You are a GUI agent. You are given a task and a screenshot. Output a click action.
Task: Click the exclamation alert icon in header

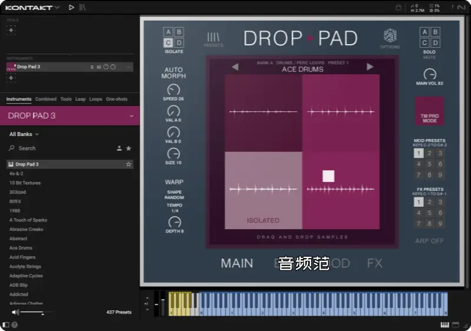(x=452, y=8)
